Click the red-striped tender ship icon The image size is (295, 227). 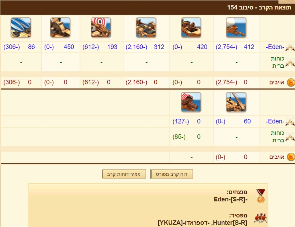(x=191, y=102)
